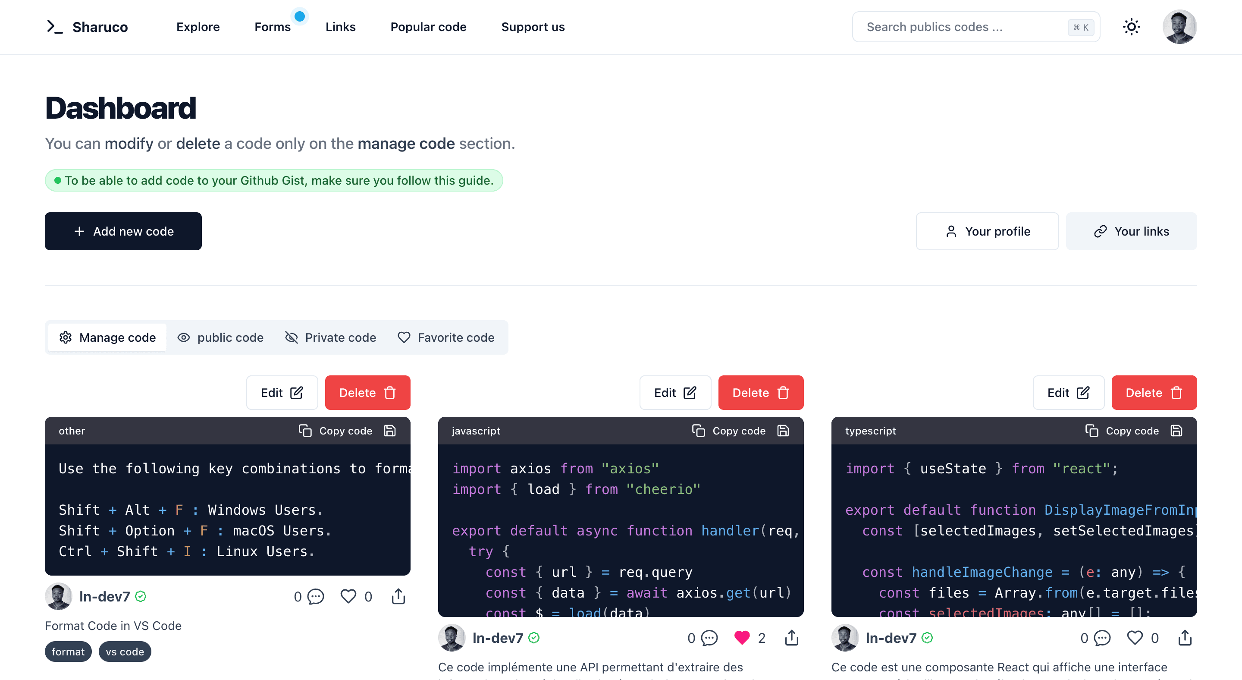Open the user avatar menu in header
1242x680 pixels.
pos(1179,27)
